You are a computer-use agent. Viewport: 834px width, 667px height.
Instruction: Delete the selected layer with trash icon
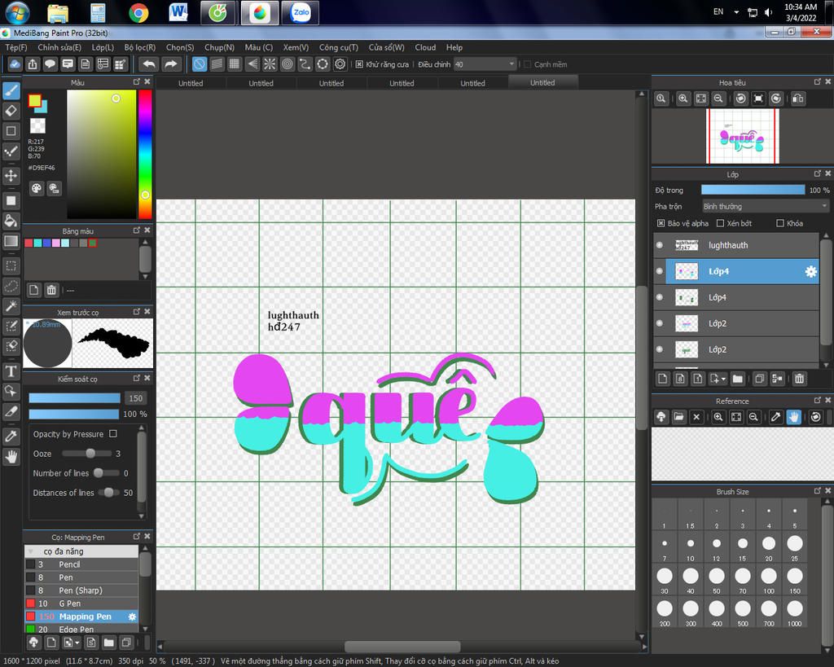click(799, 379)
